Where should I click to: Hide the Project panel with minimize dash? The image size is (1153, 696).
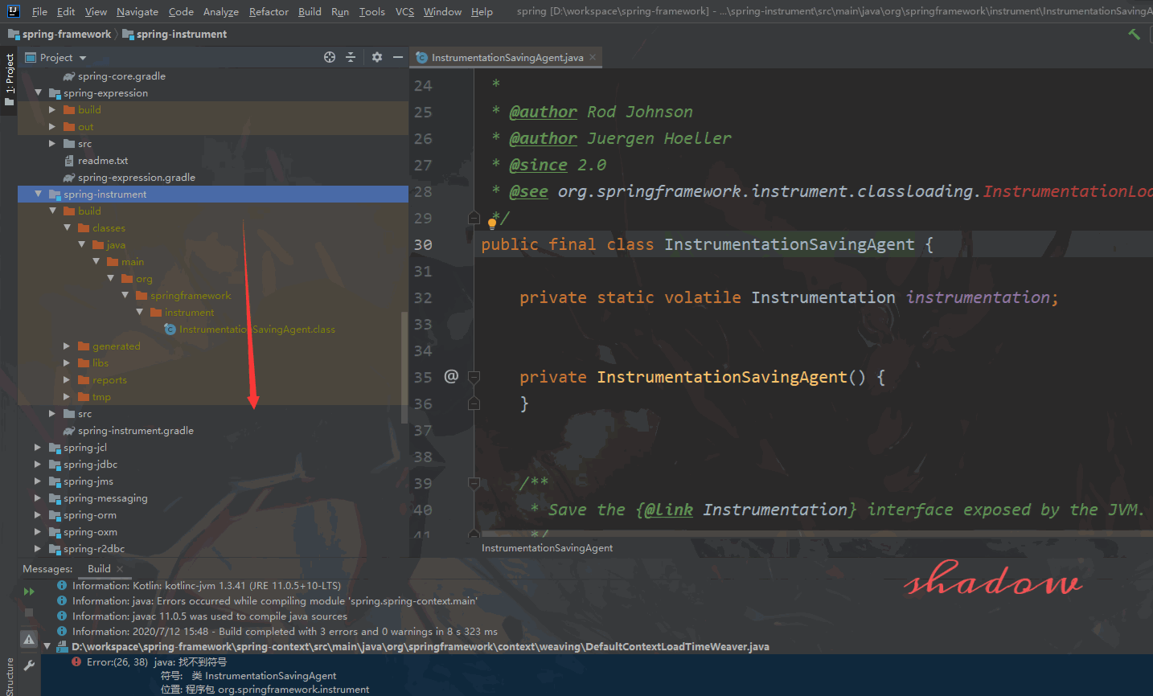point(397,57)
